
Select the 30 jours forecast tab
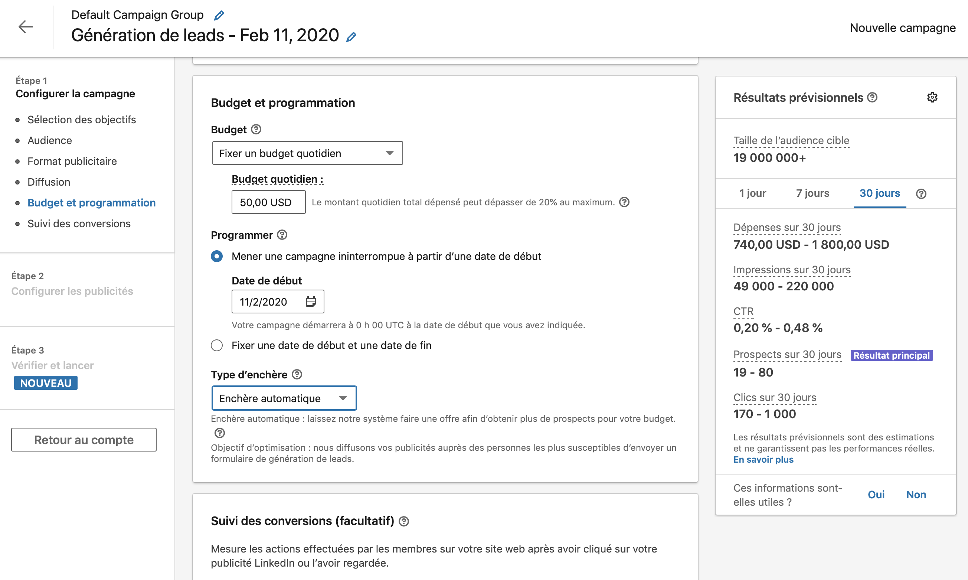[x=880, y=193]
